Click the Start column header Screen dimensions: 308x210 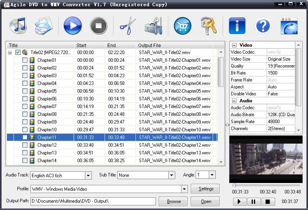(x=90, y=46)
